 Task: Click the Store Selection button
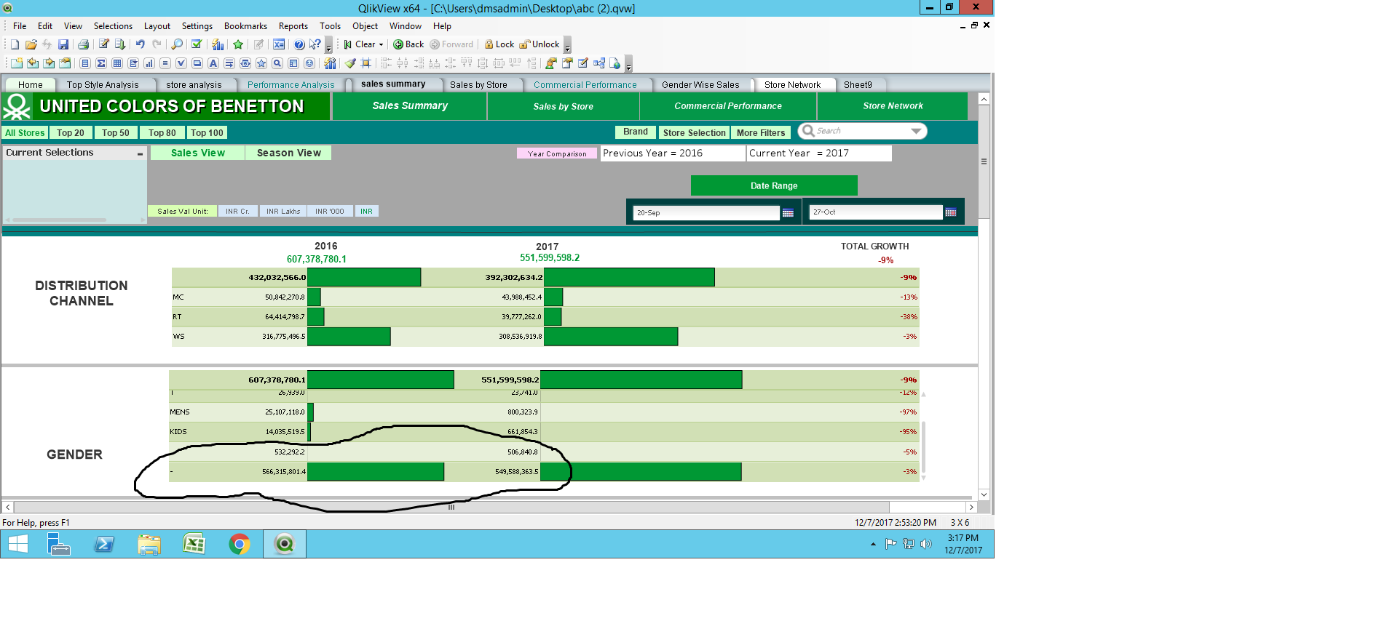click(695, 133)
